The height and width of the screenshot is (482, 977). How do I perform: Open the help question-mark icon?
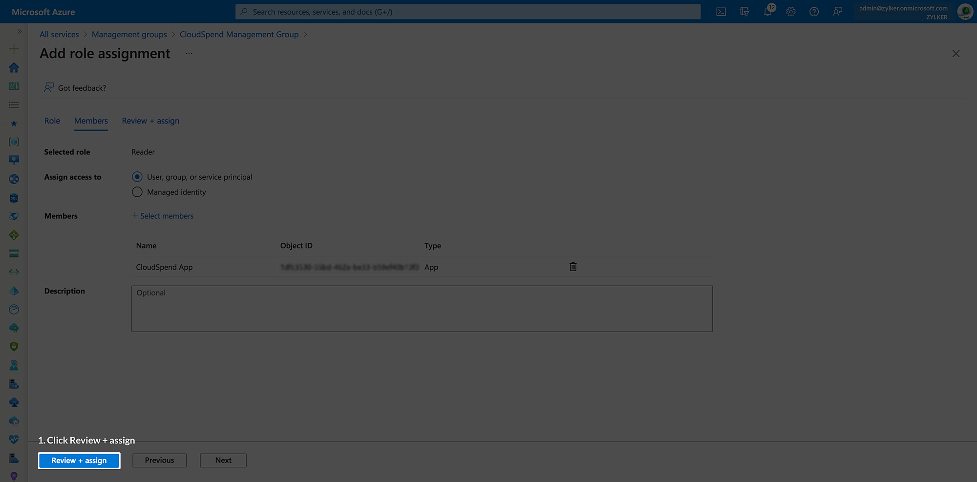(814, 11)
